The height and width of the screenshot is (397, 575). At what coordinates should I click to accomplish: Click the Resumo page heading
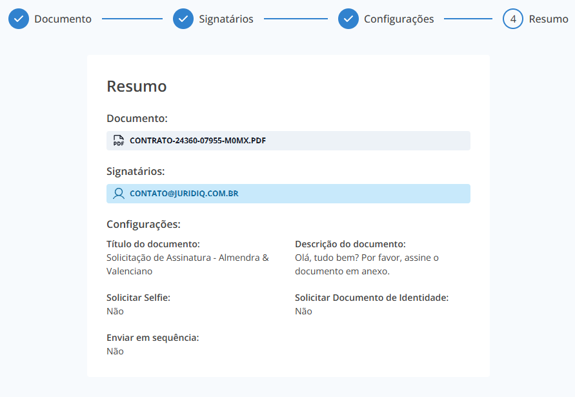pos(136,87)
